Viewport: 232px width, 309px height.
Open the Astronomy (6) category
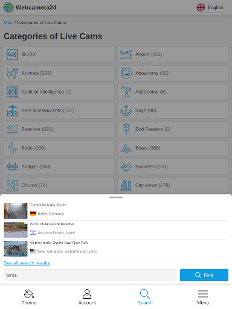coord(173,92)
